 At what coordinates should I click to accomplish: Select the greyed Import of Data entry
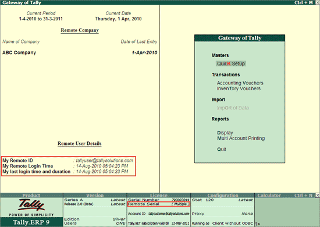233,108
